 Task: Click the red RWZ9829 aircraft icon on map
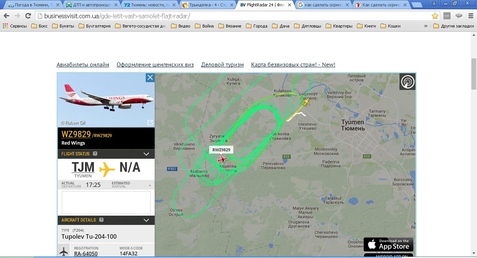pos(222,160)
